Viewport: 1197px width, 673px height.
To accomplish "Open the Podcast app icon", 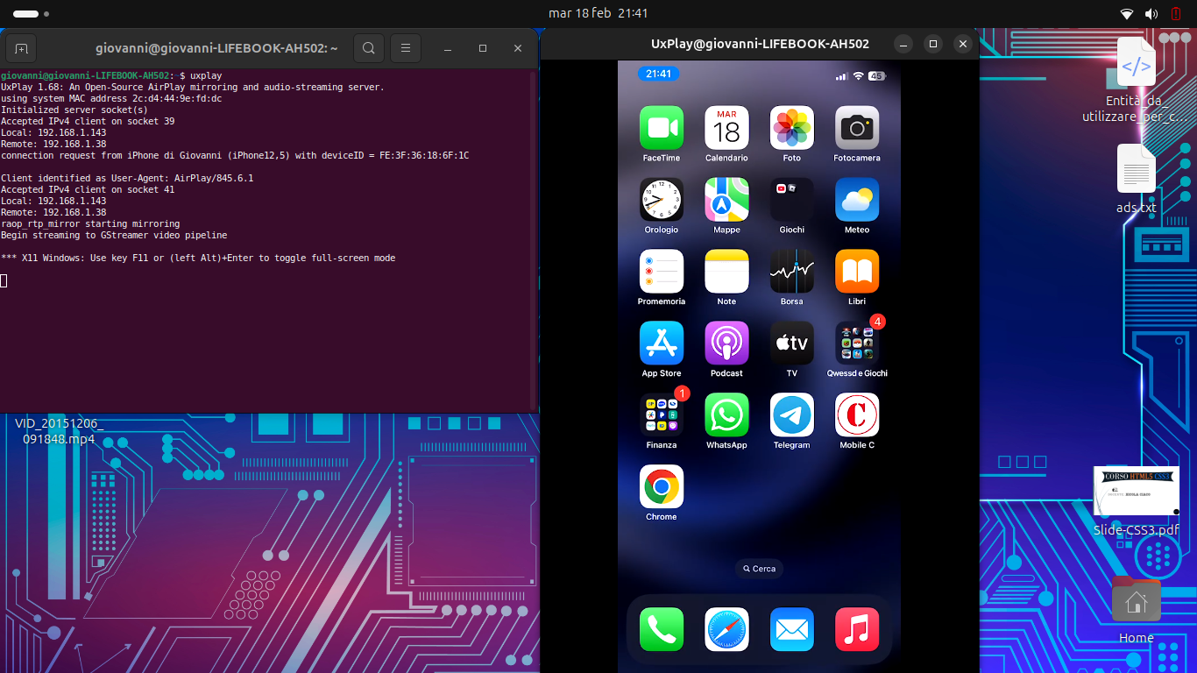I will [726, 344].
